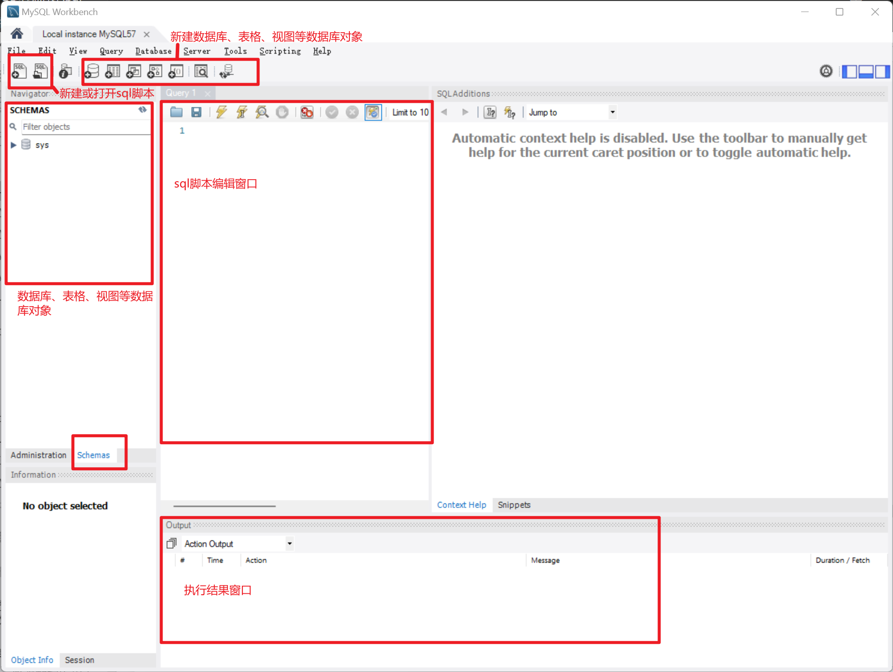
Task: Open the Database menu
Action: click(153, 51)
